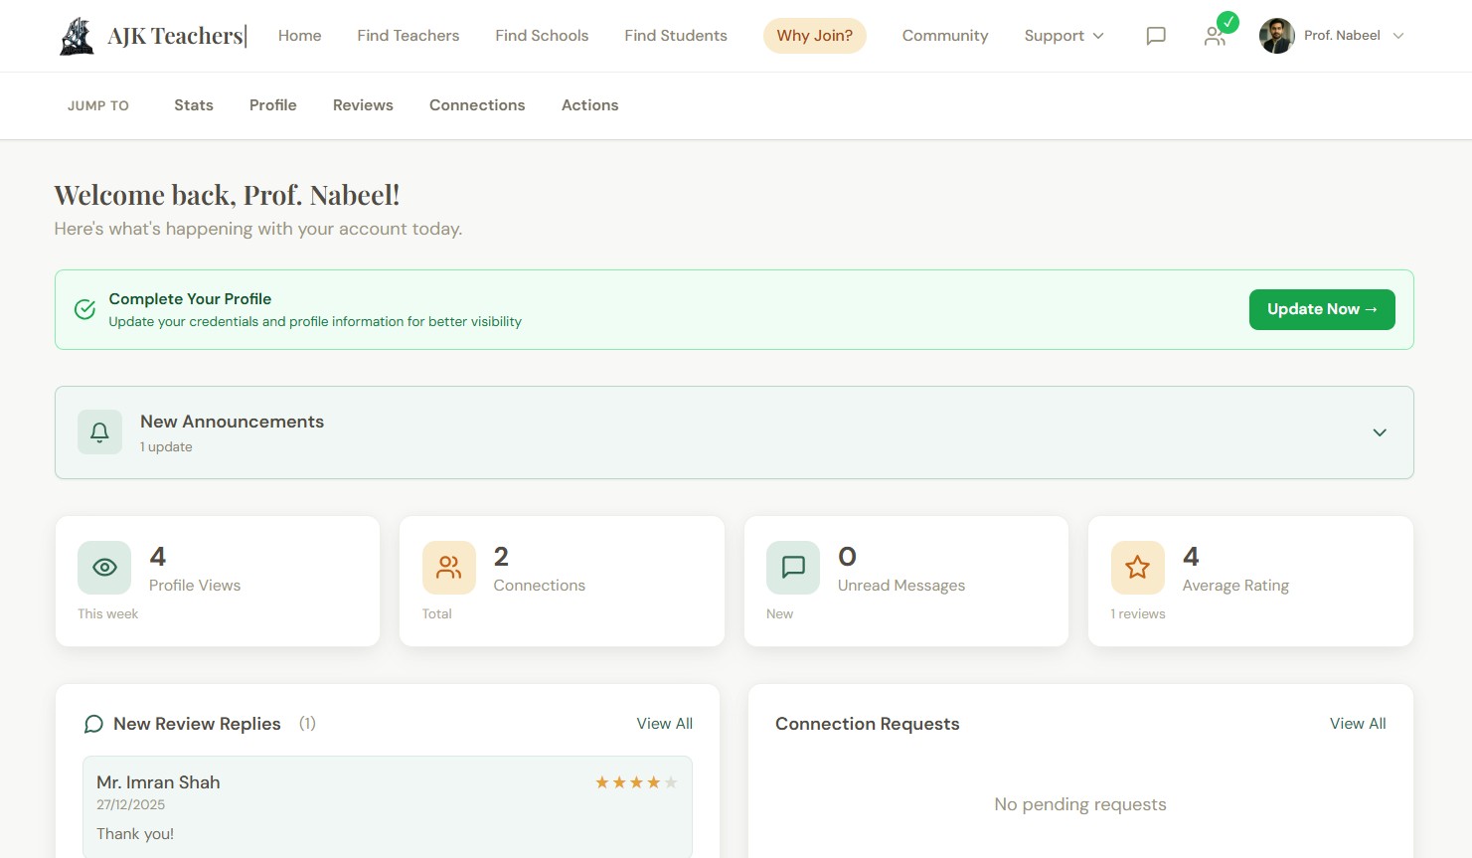View all new review replies
The height and width of the screenshot is (858, 1472).
click(x=664, y=724)
